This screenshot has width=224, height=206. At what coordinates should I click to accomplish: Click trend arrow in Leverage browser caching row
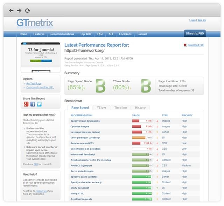click(x=157, y=132)
